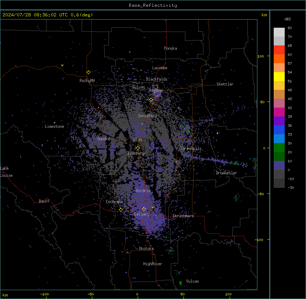Click the Blackfalds city label
This screenshot has width=306, height=299.
tap(157, 79)
